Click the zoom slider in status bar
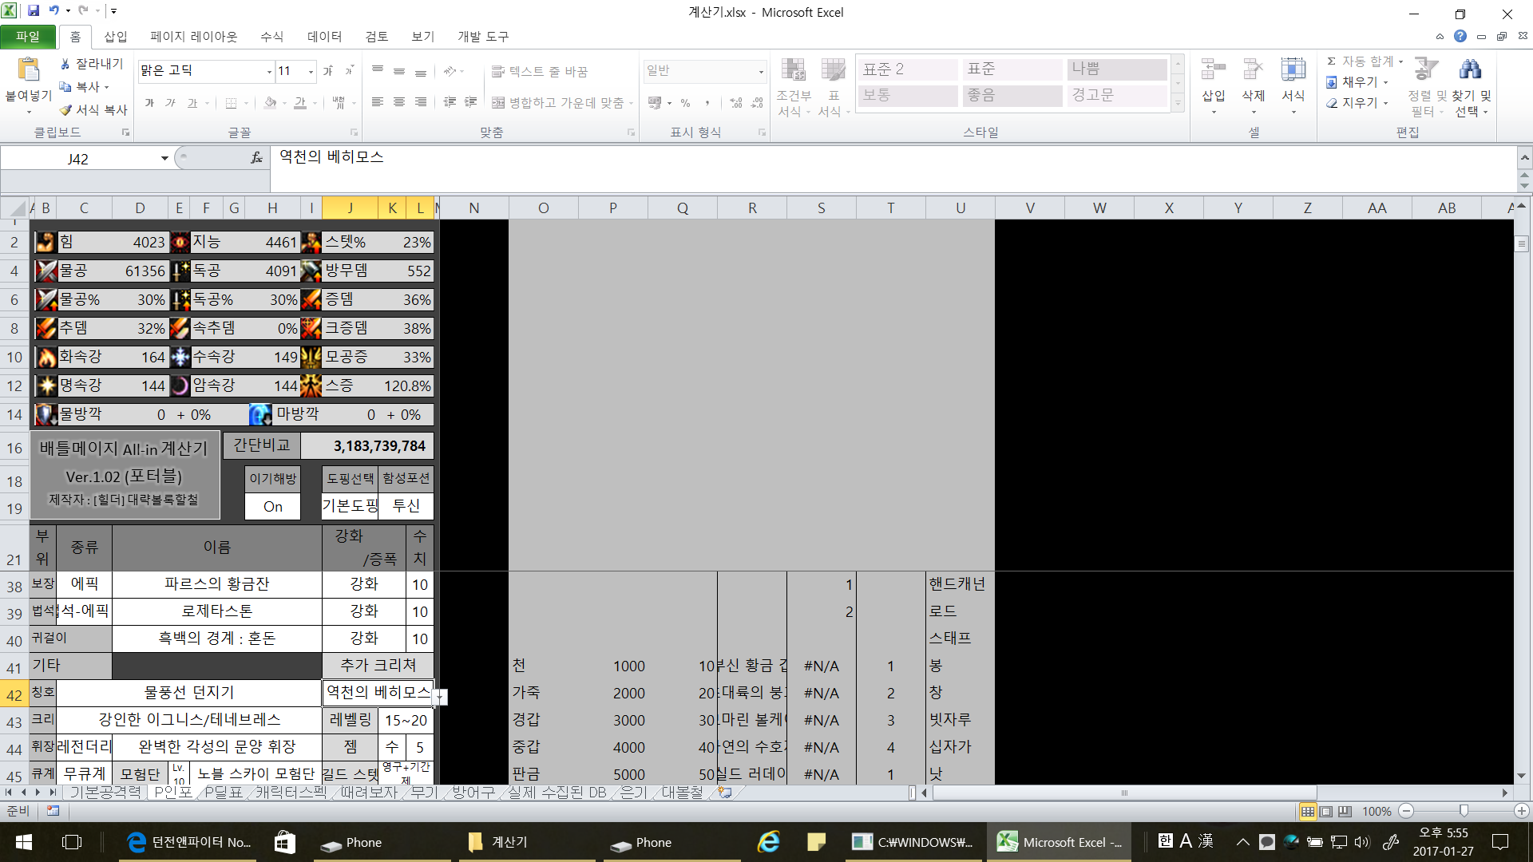This screenshot has width=1533, height=862. pos(1464,811)
